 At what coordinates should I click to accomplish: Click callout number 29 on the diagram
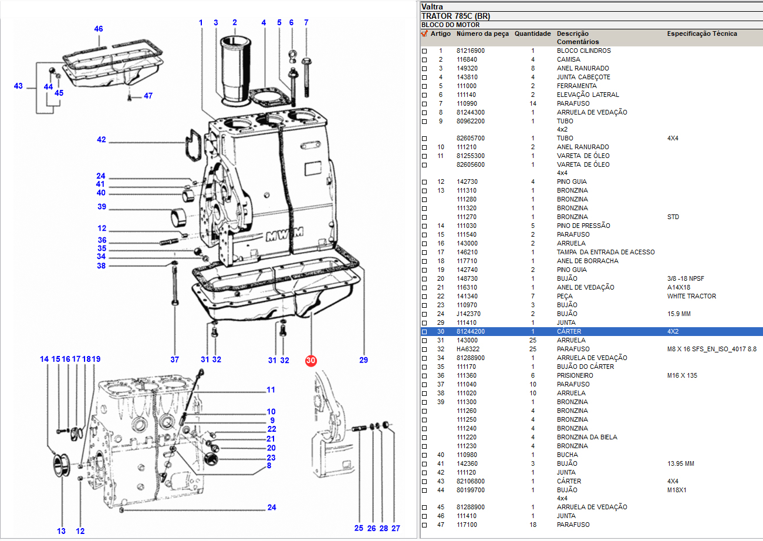364,359
